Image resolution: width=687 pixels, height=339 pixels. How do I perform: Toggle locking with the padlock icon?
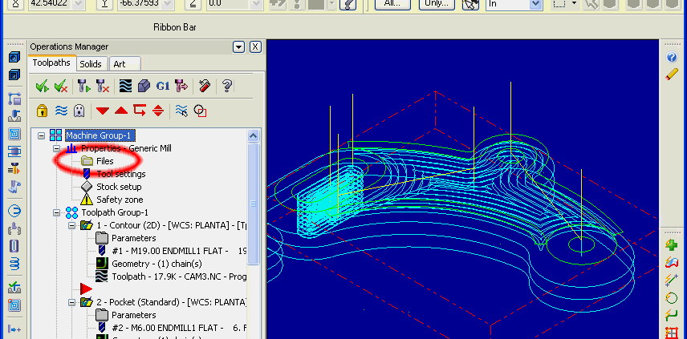(x=42, y=111)
